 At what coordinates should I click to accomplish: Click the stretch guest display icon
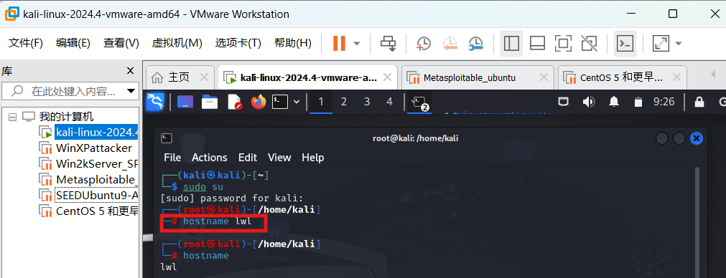[x=661, y=44]
